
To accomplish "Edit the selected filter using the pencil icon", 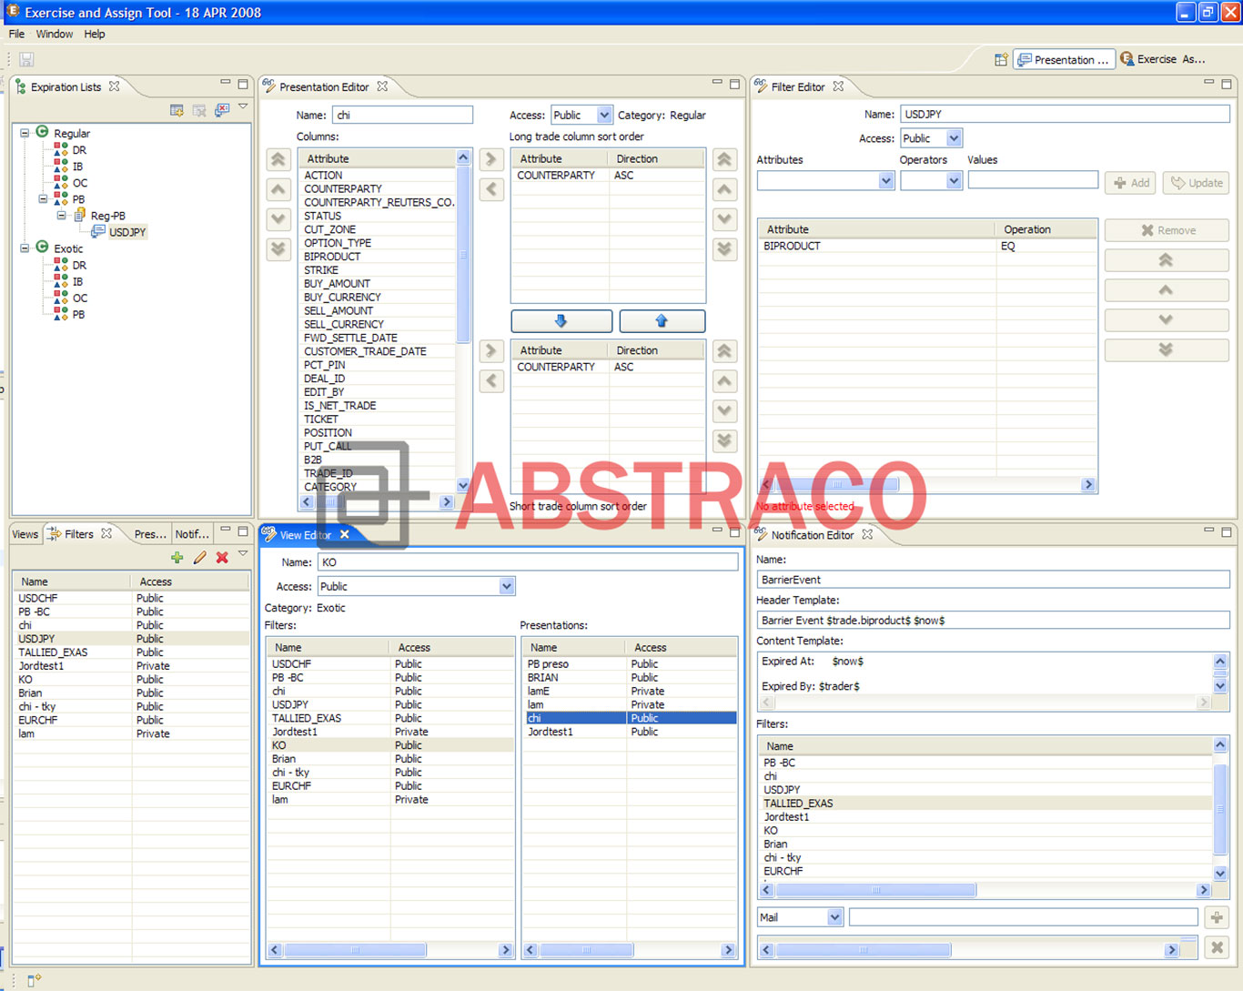I will [199, 558].
